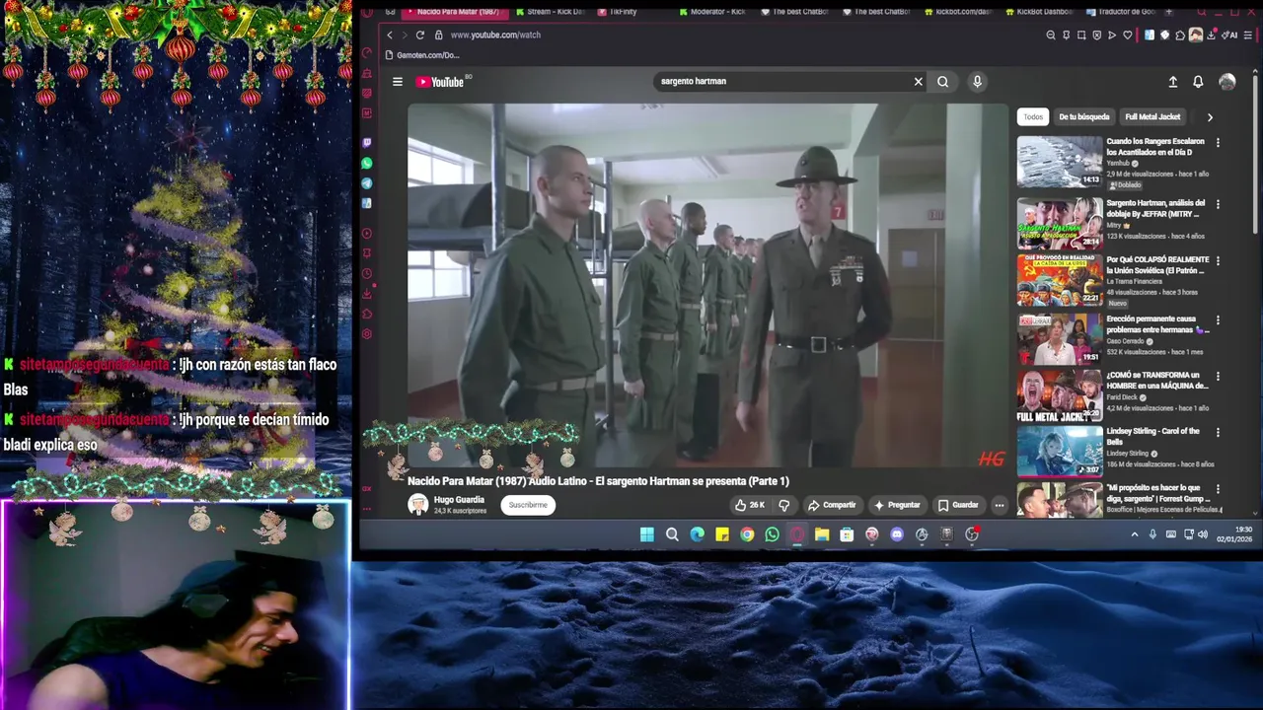Open options for 'Sargento Hartman, análisis' video
Image resolution: width=1263 pixels, height=710 pixels.
(1218, 204)
